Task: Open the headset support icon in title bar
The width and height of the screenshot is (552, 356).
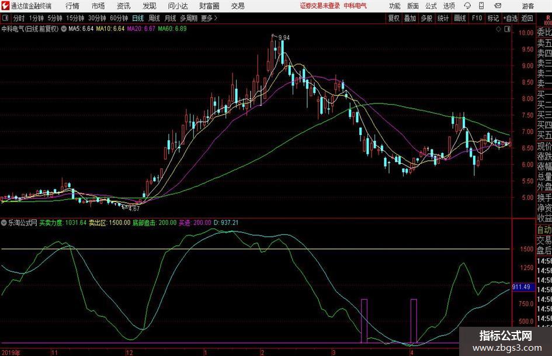Action: 467,6
